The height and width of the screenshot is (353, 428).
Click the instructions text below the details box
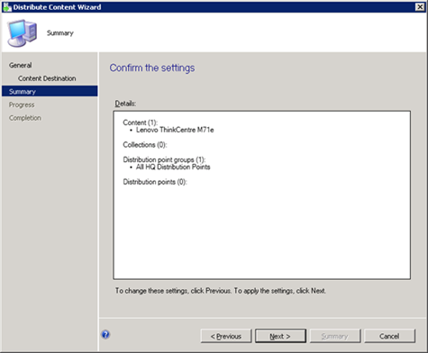pos(221,291)
